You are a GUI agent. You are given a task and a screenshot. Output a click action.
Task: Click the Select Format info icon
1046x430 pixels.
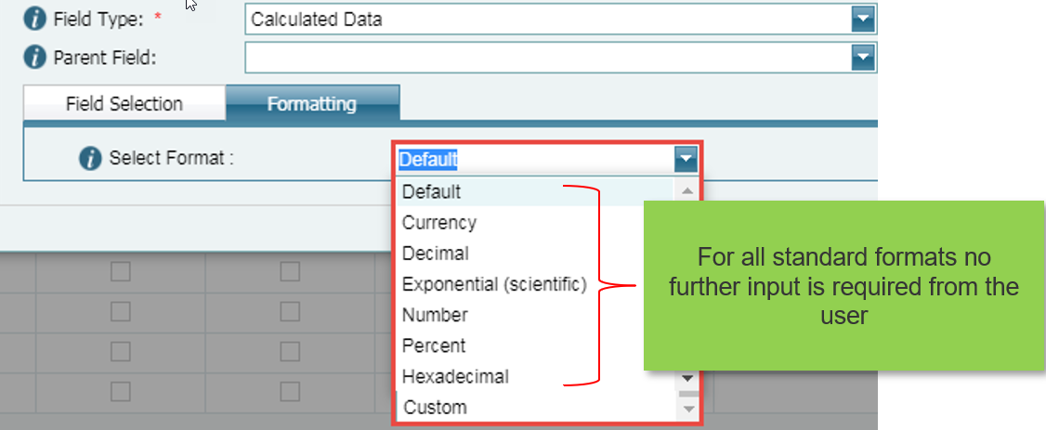tap(90, 159)
